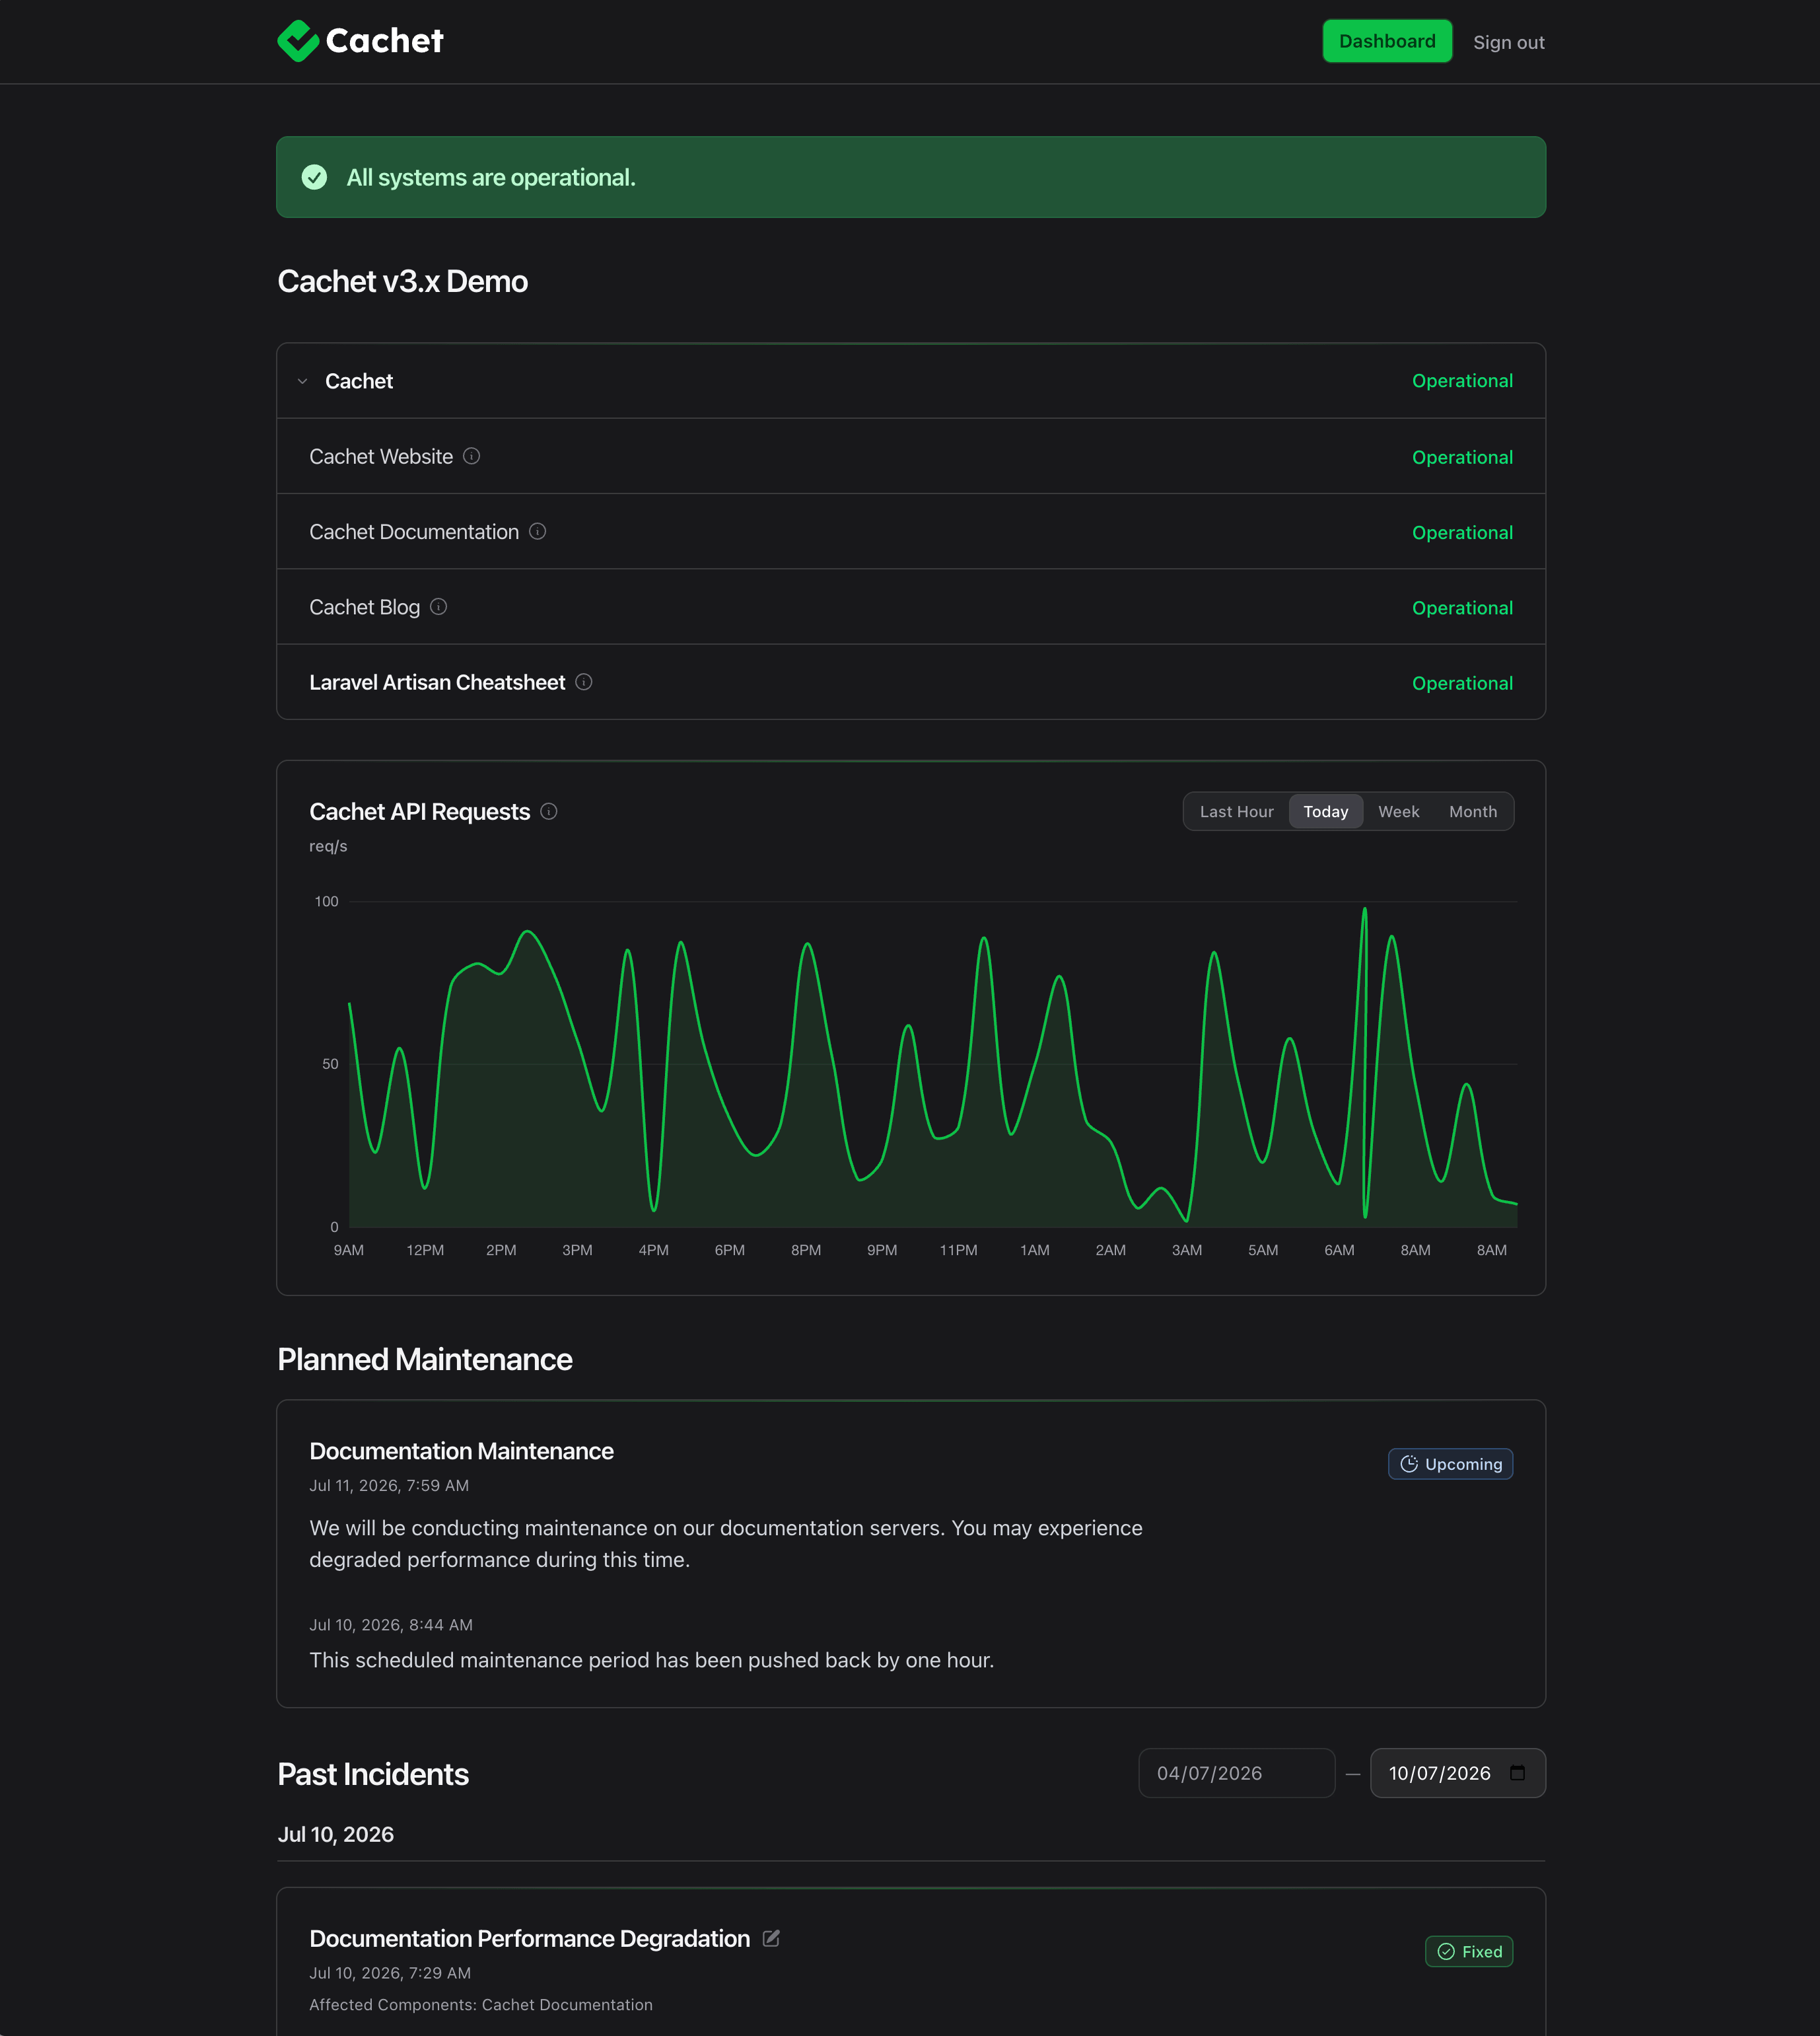The width and height of the screenshot is (1820, 2036).
Task: Click the Cachet Blog component name
Action: click(x=364, y=607)
